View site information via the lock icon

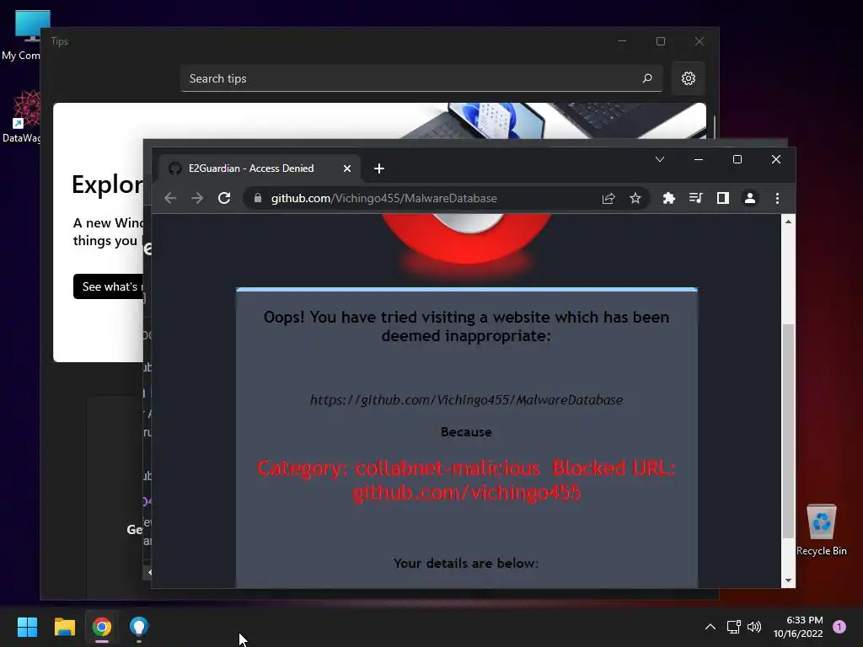point(258,198)
